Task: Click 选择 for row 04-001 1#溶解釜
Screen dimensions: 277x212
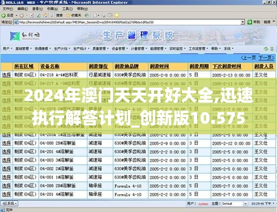Action: [x=7, y=177]
